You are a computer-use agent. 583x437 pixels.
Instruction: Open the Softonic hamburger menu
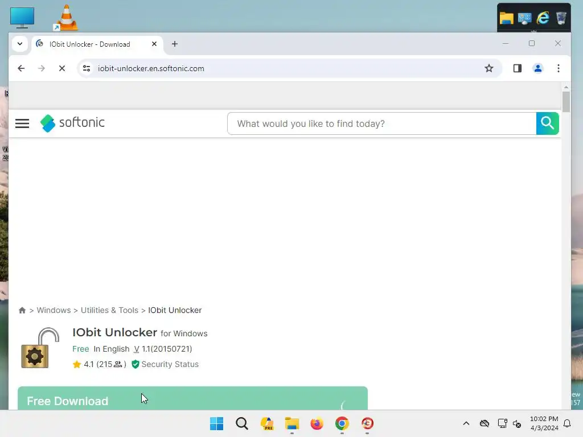(x=22, y=123)
